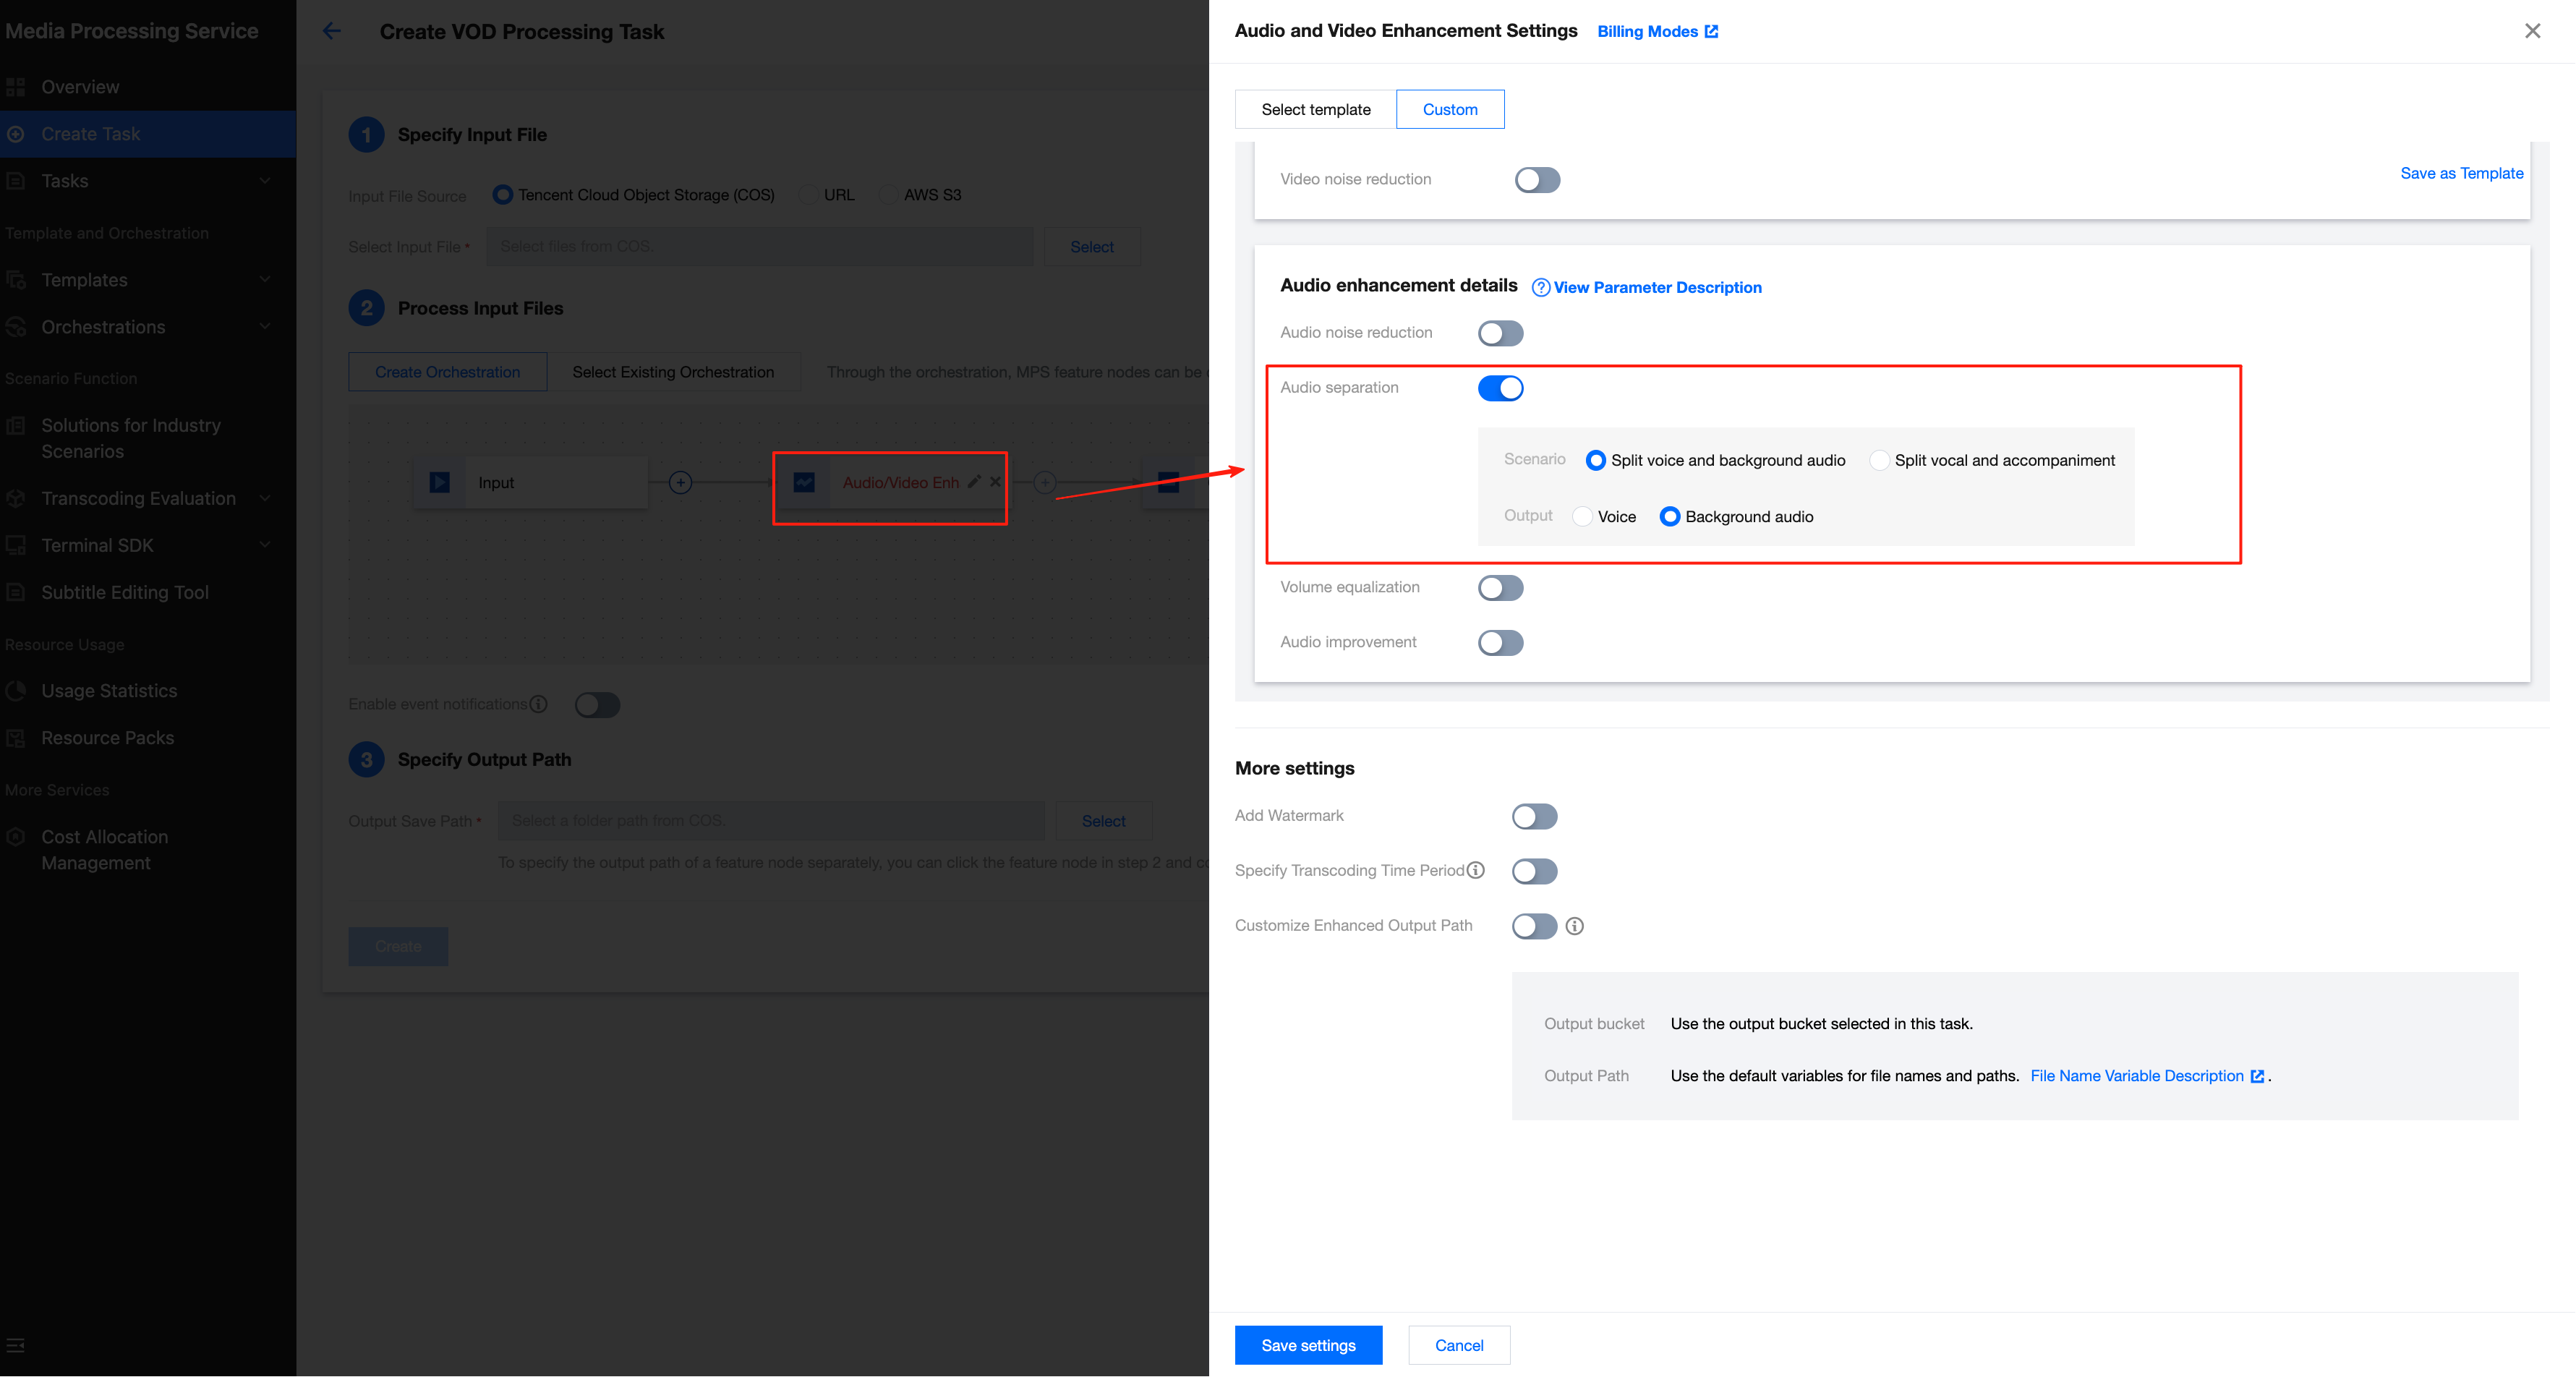Viewport: 2576px width, 1377px height.
Task: Click the sidebar collapse icon at bottom left
Action: tap(16, 1345)
